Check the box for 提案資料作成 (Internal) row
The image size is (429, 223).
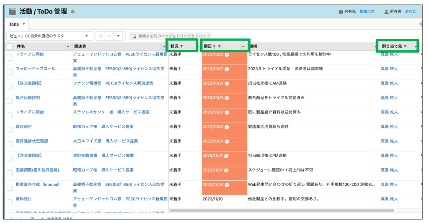click(x=10, y=188)
